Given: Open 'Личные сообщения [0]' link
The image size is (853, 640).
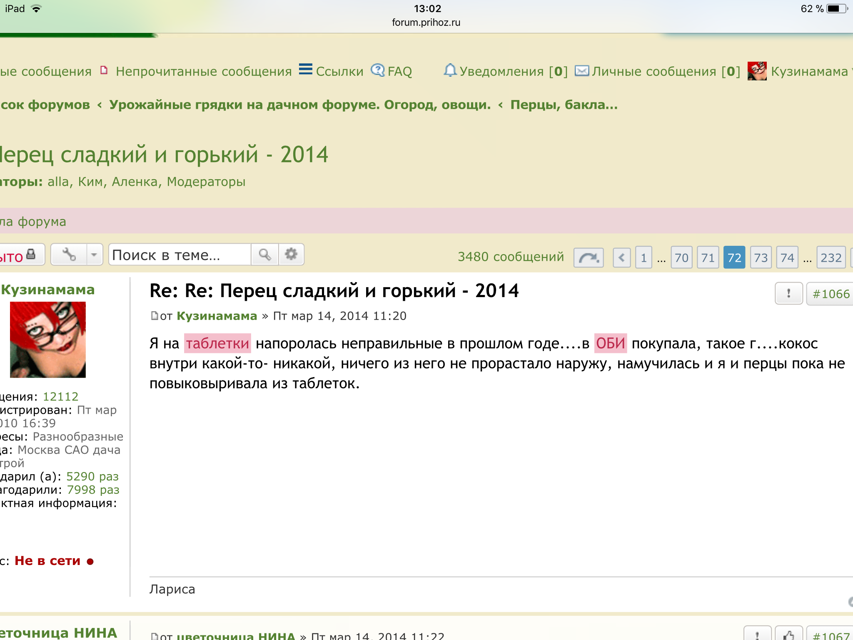Looking at the screenshot, I should click(x=666, y=71).
